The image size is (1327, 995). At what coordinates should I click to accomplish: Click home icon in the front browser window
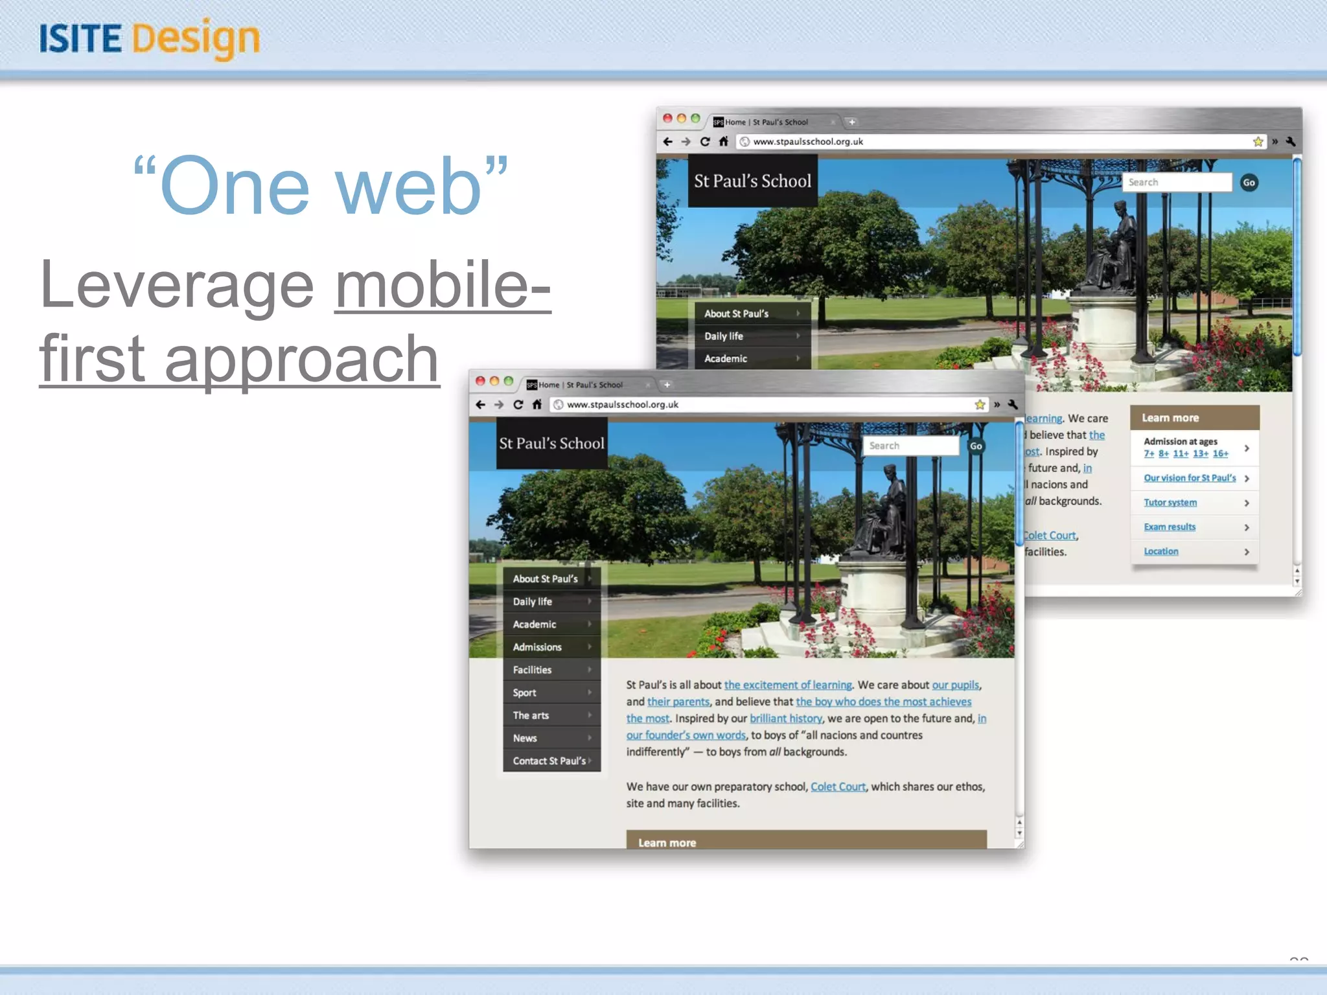point(537,405)
